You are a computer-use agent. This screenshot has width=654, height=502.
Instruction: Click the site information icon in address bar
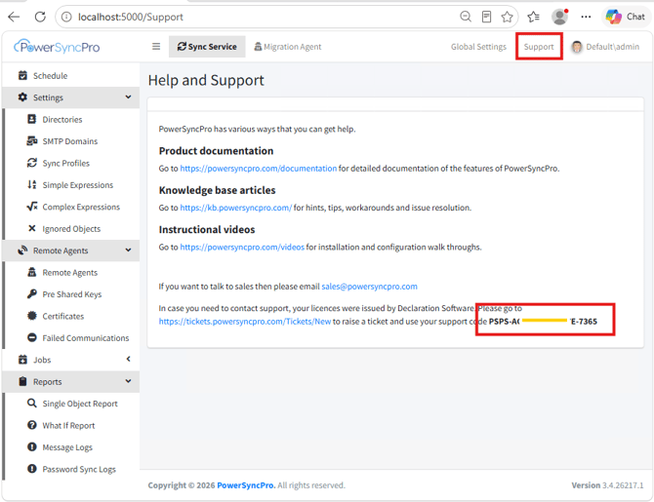66,17
